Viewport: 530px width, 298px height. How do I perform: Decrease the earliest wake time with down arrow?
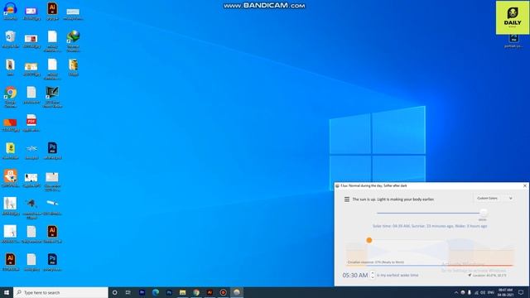click(x=373, y=277)
